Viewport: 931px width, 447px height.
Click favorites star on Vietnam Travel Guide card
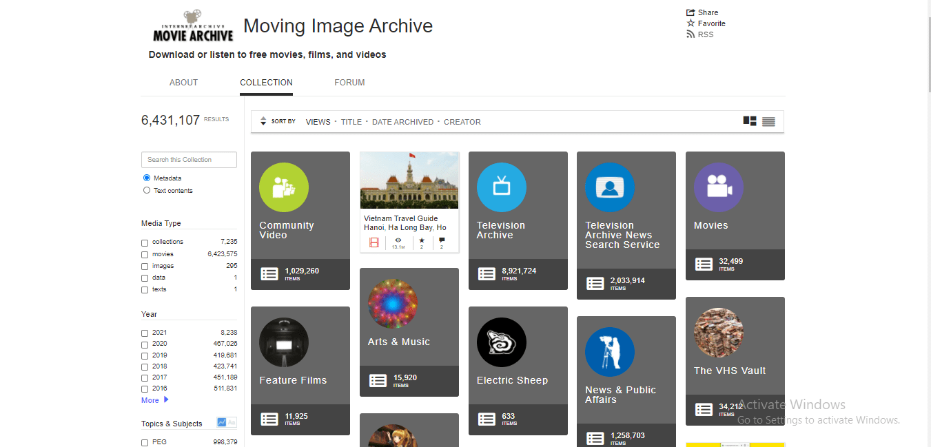tap(421, 240)
